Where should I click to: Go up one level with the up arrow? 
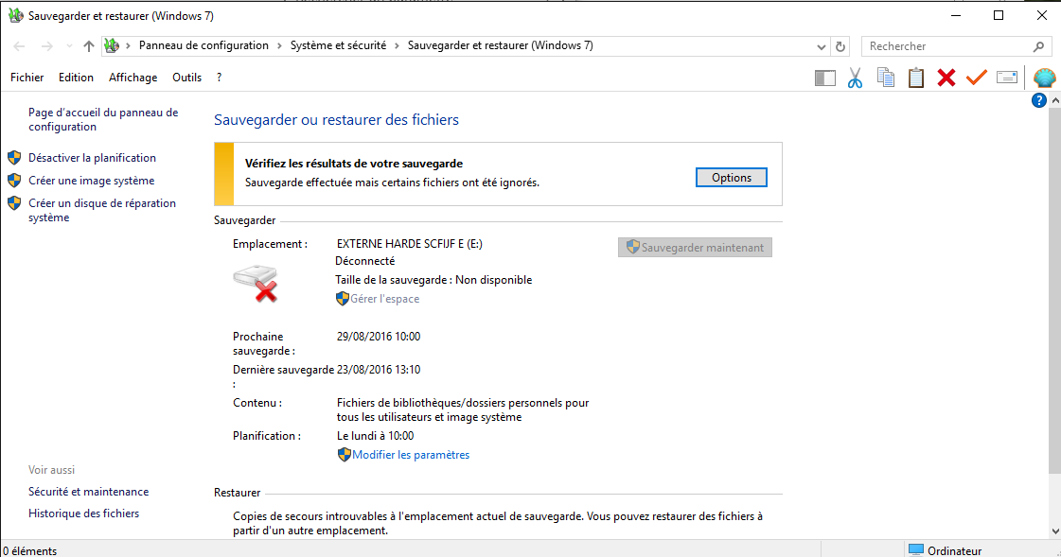click(89, 46)
